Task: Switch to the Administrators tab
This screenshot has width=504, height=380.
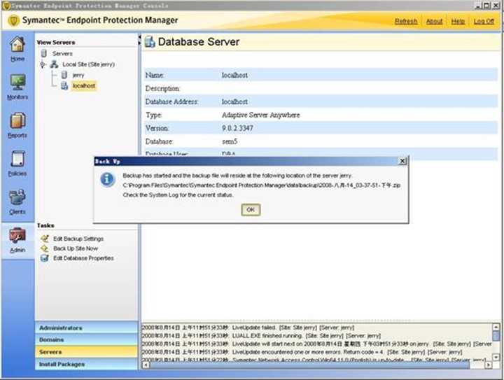Action: pos(87,328)
